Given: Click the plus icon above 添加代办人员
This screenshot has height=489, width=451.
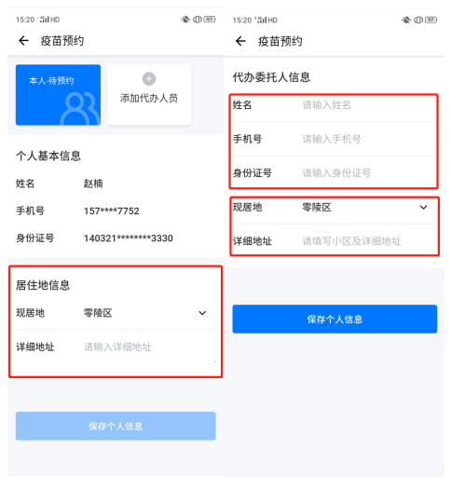Looking at the screenshot, I should click(x=149, y=79).
